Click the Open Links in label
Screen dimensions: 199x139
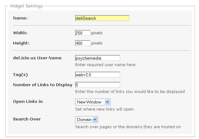(x=28, y=102)
